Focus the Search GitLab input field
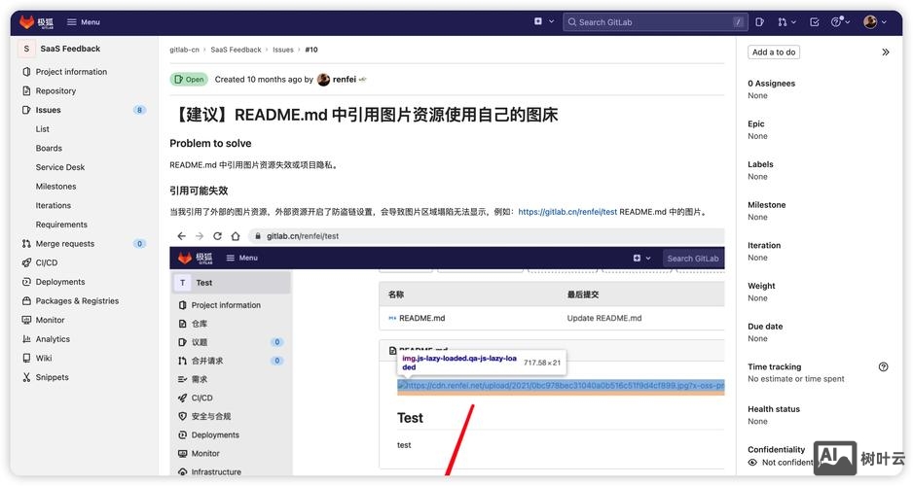 point(656,22)
